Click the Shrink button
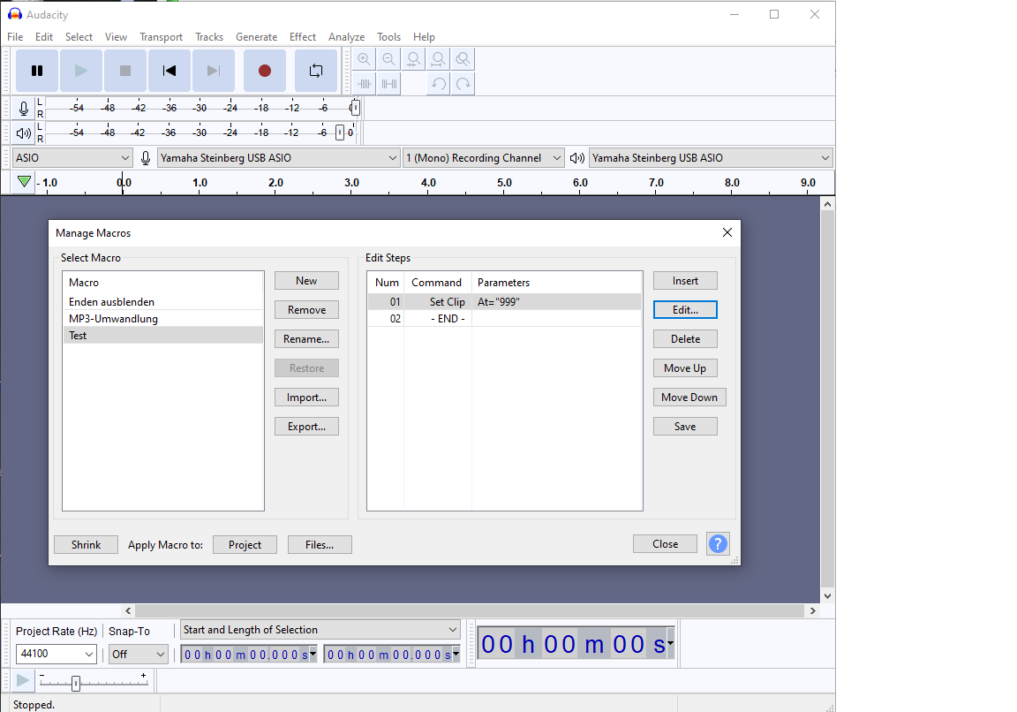Screen dimensions: 1017x712 (x=87, y=544)
